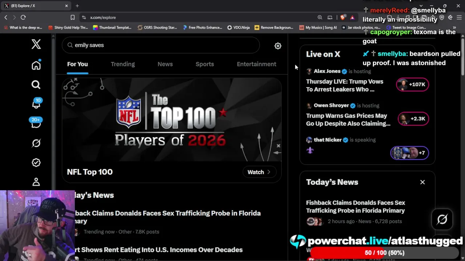The width and height of the screenshot is (465, 261).
Task: Open Alex Jones host name link
Action: (327, 71)
